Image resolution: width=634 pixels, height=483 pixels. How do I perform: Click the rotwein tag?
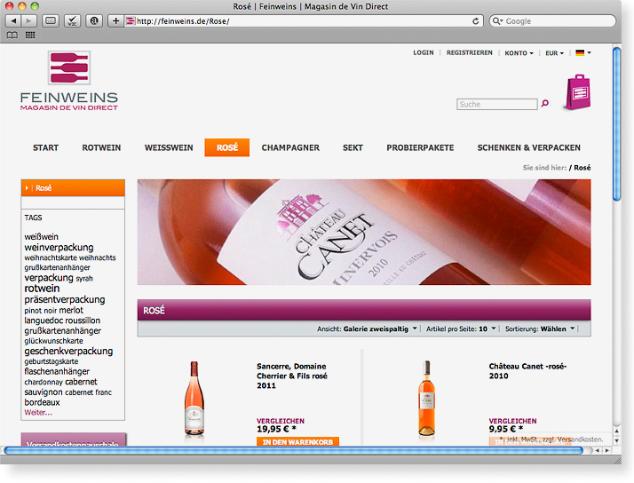point(42,289)
